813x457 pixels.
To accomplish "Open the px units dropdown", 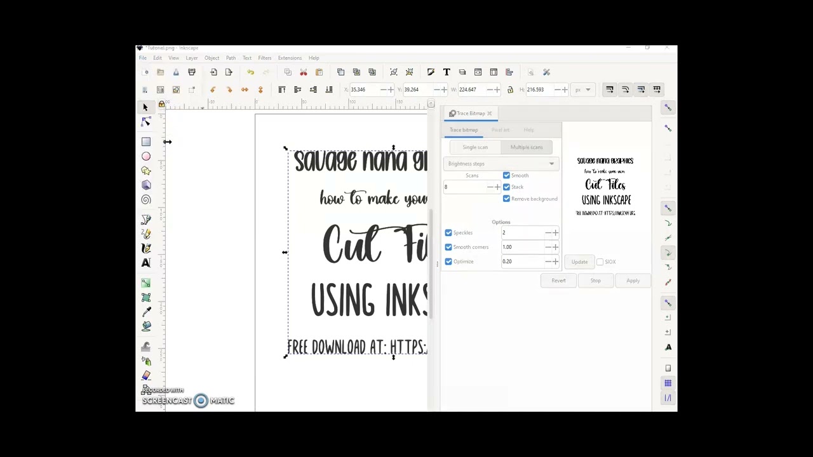I will click(x=583, y=89).
